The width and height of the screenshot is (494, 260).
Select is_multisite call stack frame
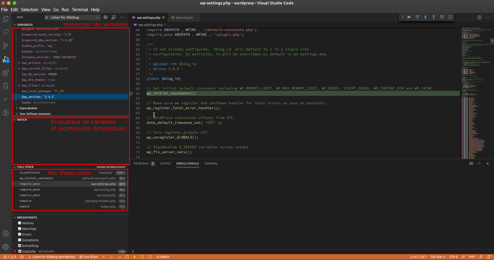[x=71, y=172]
